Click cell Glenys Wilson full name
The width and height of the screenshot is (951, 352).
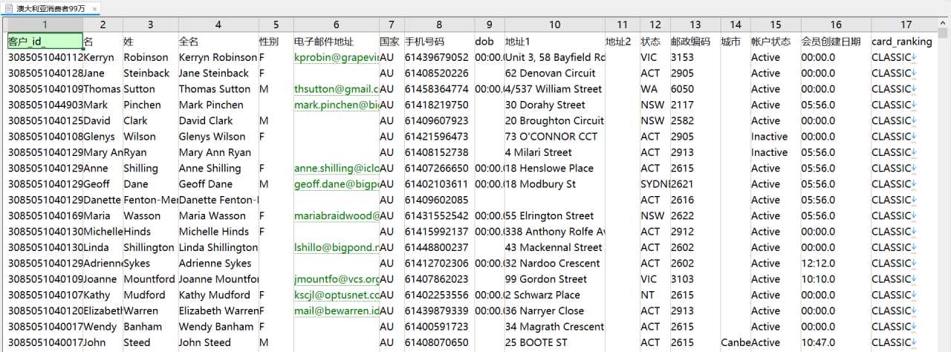click(x=218, y=137)
